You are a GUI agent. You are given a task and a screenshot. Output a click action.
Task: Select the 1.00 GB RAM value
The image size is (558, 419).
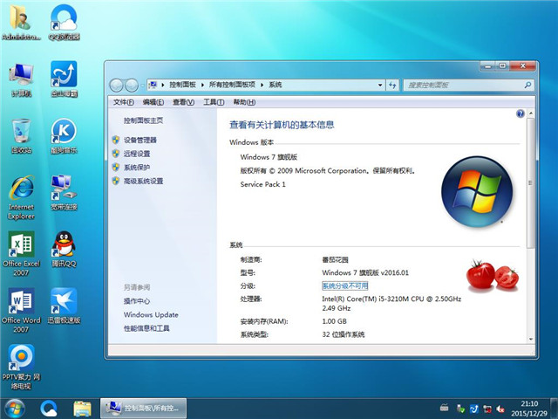pos(334,321)
